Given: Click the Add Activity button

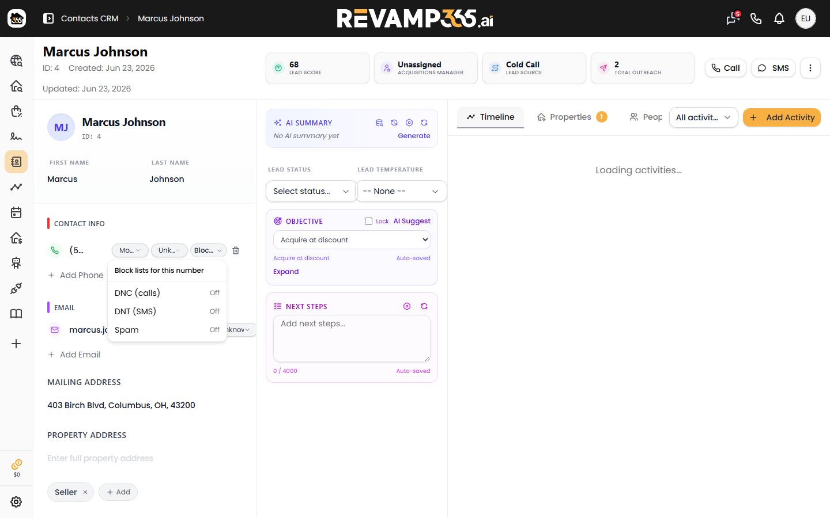Looking at the screenshot, I should [x=782, y=117].
